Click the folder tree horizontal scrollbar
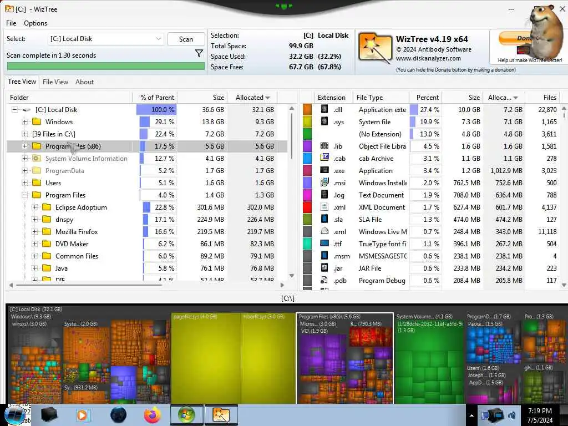 89,285
